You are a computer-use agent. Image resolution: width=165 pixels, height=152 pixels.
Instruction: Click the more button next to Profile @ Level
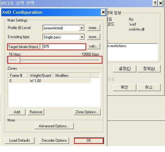(93, 28)
